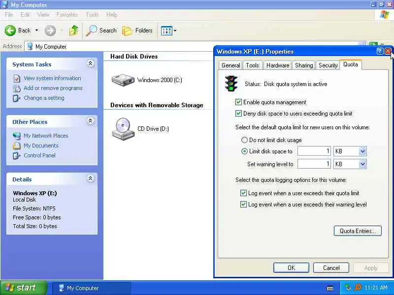Click the orange tray icon left of the clock

(358, 288)
